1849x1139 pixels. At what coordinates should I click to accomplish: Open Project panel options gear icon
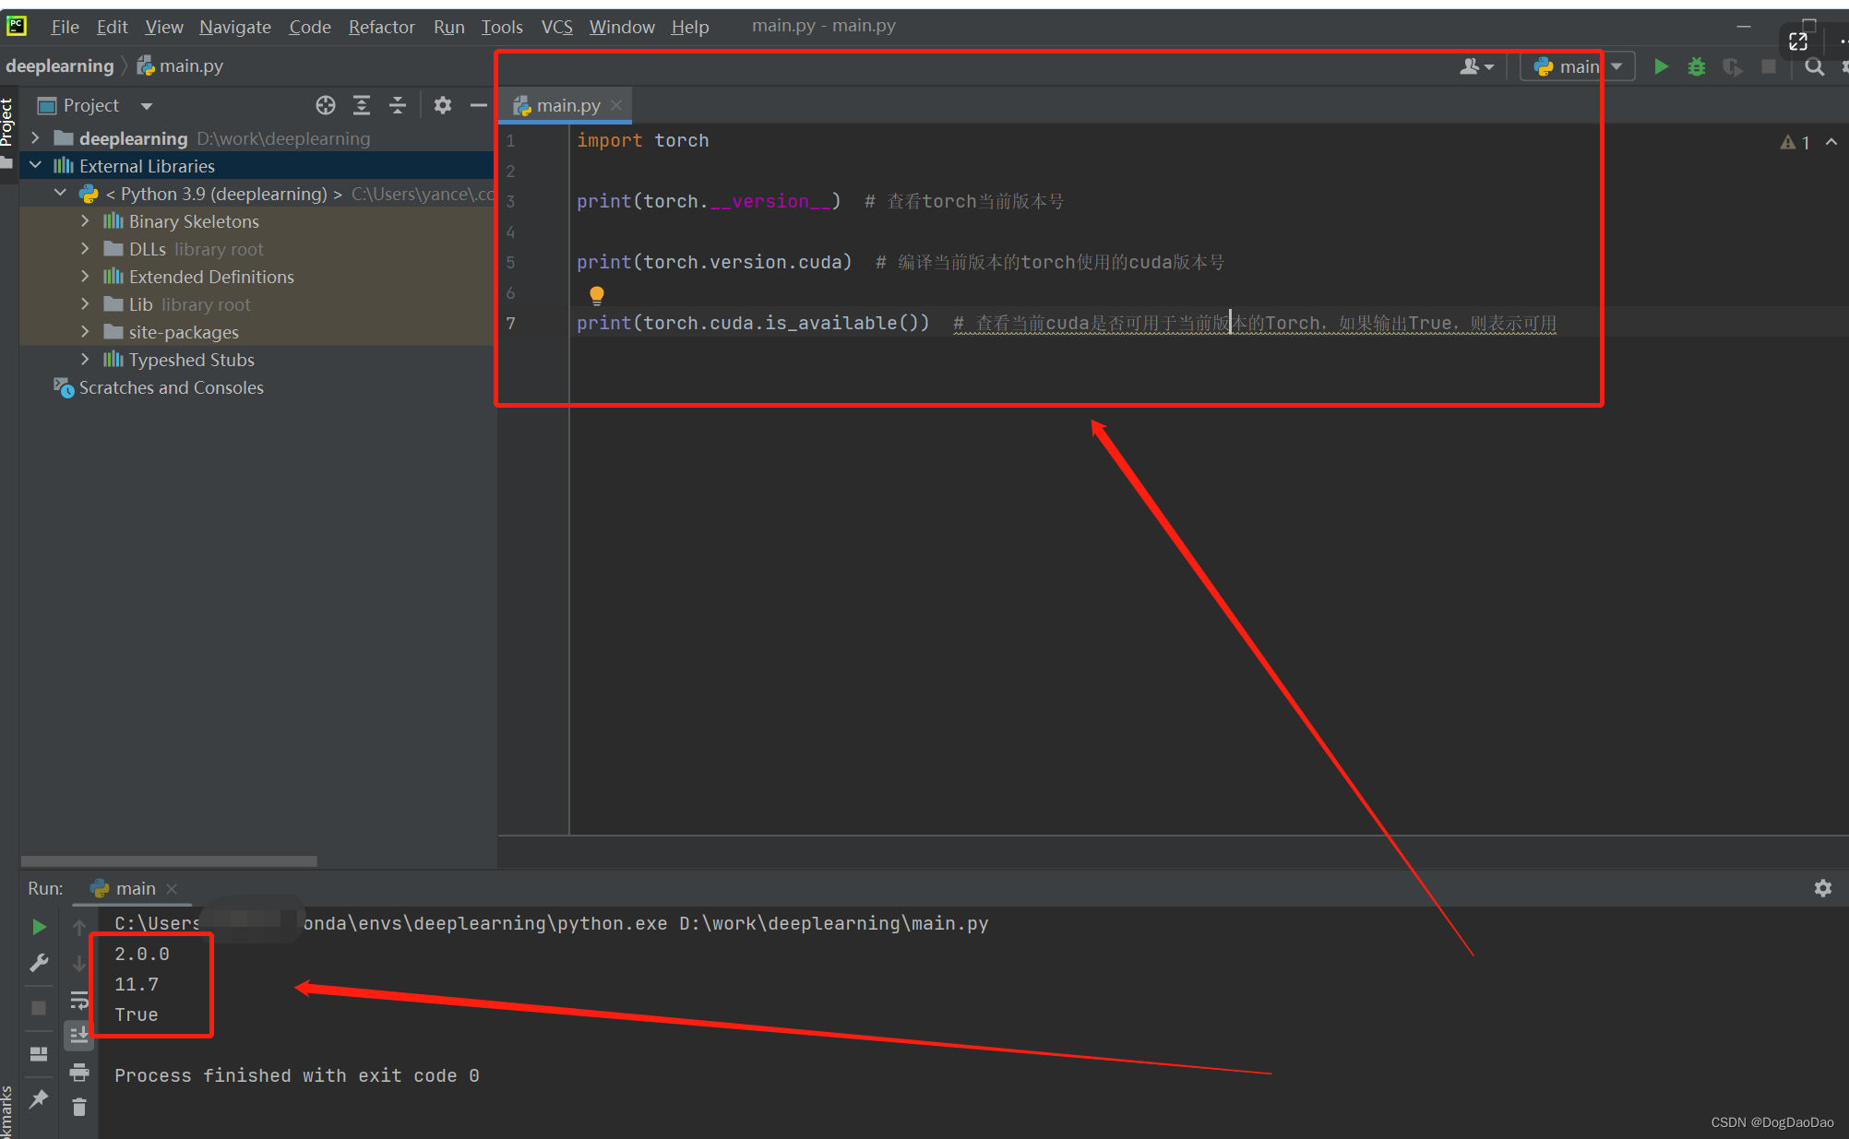click(x=443, y=105)
